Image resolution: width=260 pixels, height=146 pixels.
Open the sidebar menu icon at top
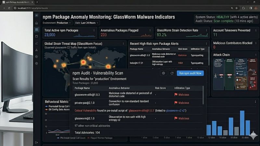[x=37, y=16]
